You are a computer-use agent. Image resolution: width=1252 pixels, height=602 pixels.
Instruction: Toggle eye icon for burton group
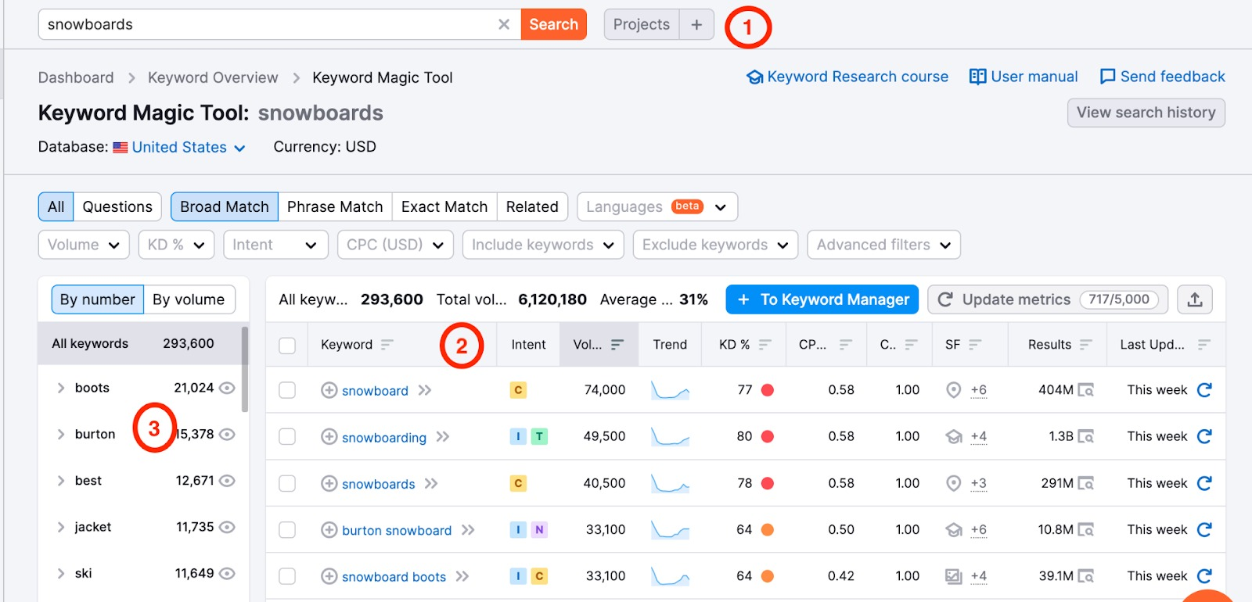pos(227,434)
